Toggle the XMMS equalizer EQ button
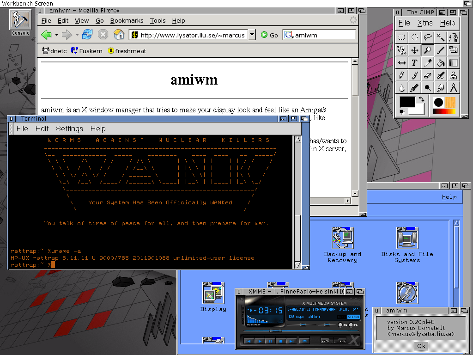This screenshot has width=473, height=355. [341, 325]
